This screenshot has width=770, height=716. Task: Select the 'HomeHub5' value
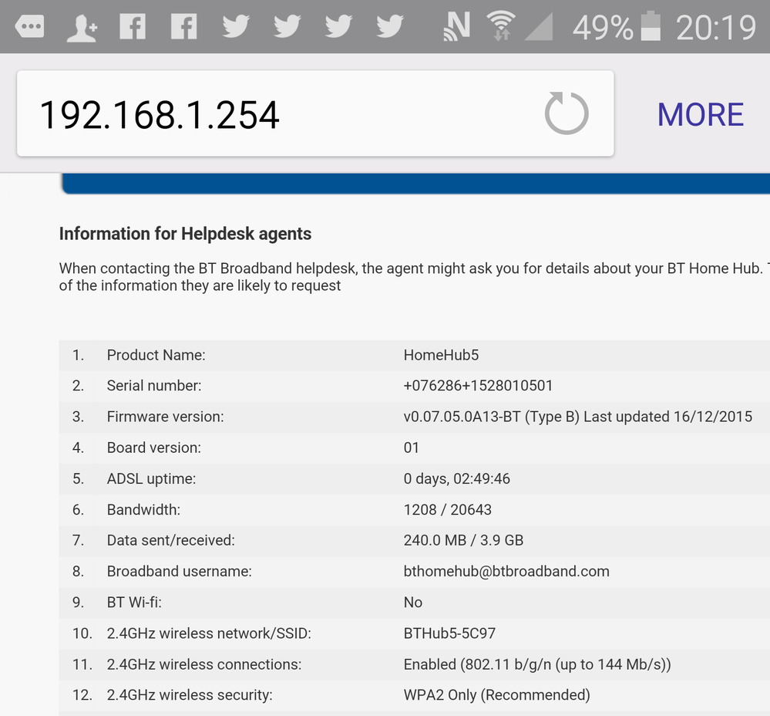click(x=441, y=355)
